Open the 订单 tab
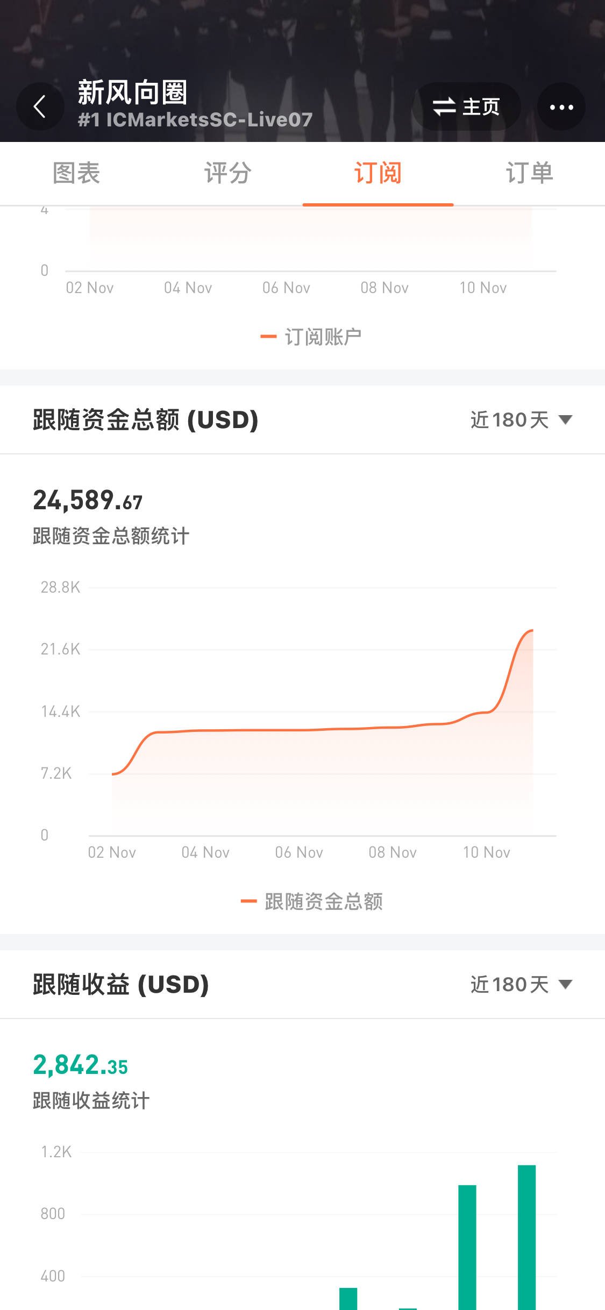Screen dimensions: 605x1310 coord(529,173)
